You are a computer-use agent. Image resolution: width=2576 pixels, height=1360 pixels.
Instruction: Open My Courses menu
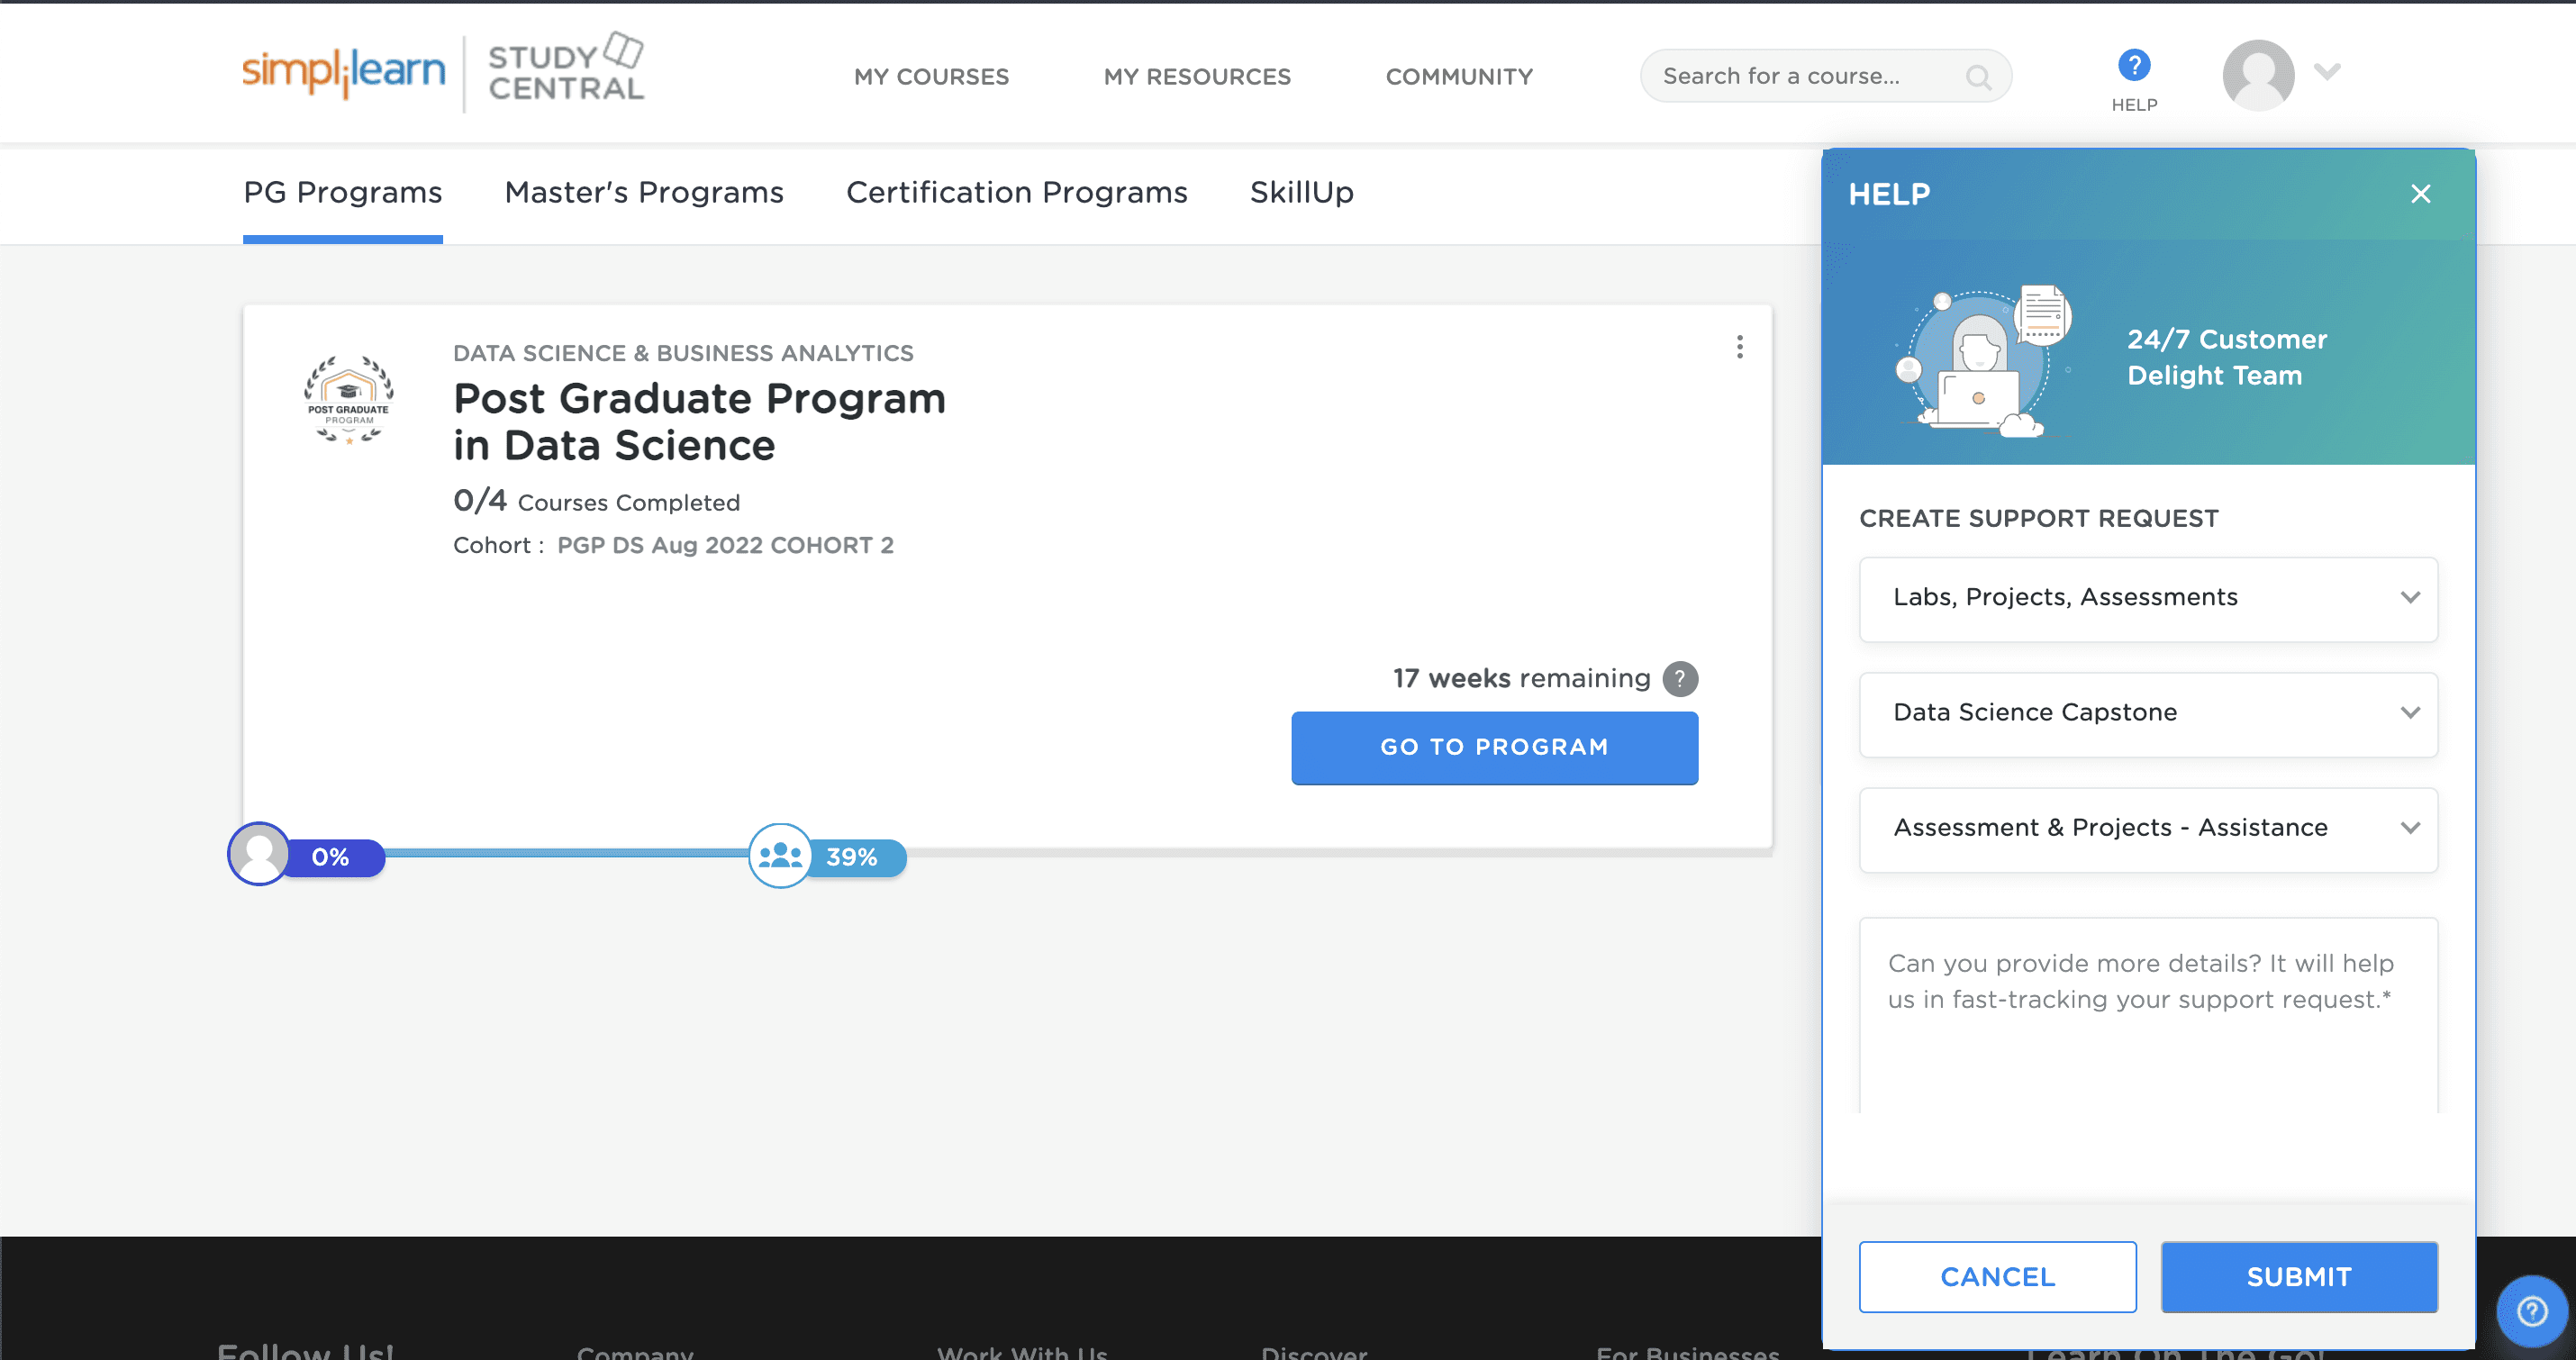930,77
